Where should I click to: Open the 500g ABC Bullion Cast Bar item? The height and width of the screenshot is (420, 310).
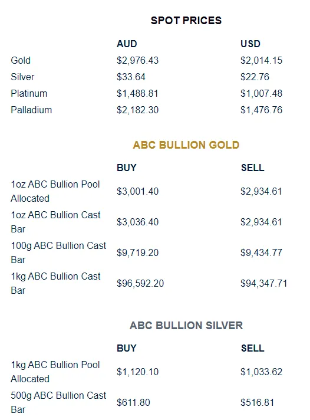pyautogui.click(x=58, y=402)
